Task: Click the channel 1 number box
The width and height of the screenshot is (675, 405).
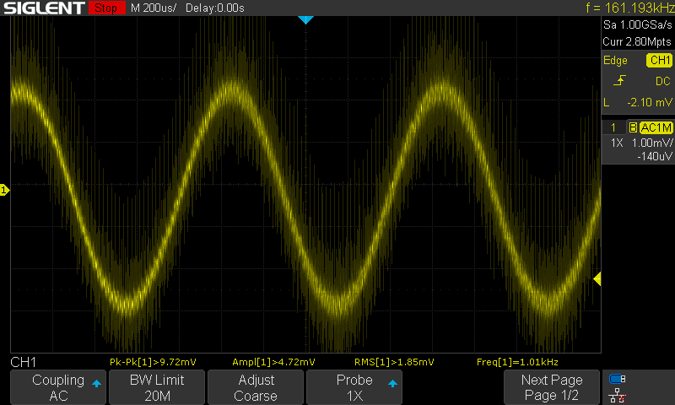Action: click(613, 127)
